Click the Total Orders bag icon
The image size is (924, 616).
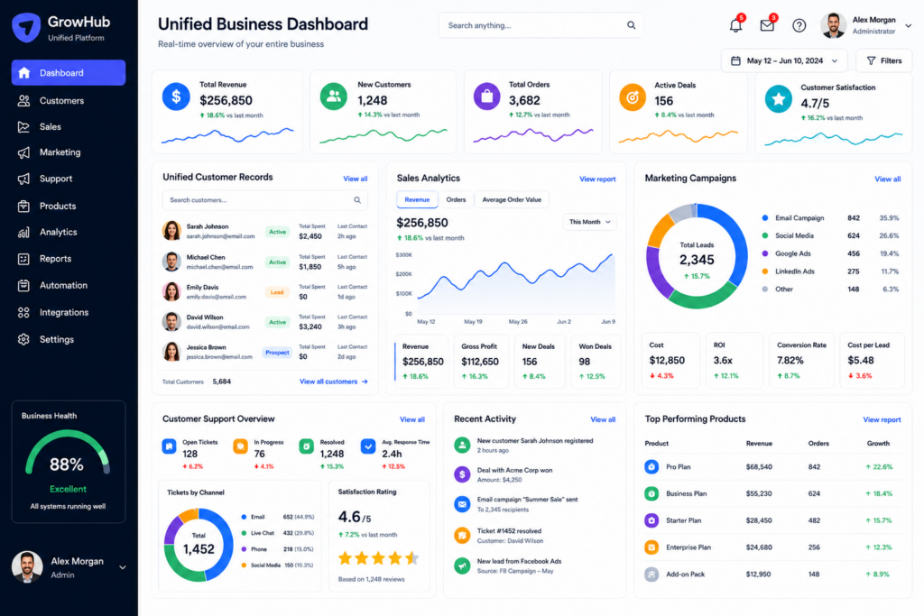pos(486,97)
